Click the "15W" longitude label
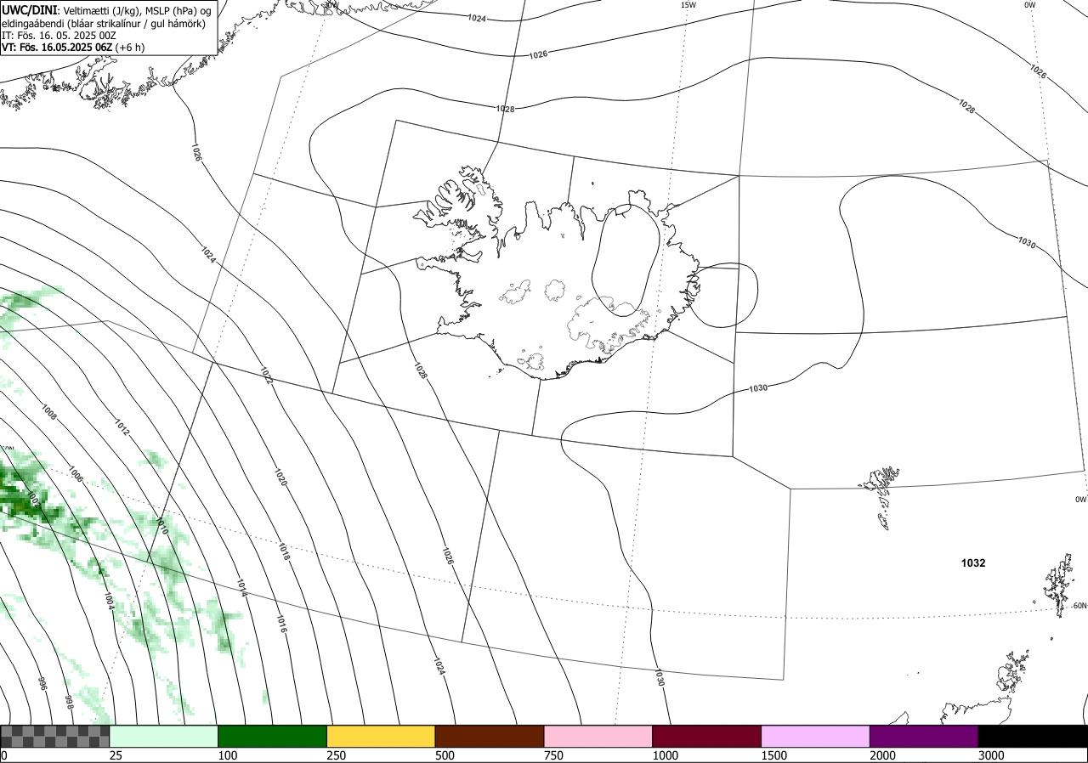Screen dimensions: 1088x763 click(x=688, y=5)
